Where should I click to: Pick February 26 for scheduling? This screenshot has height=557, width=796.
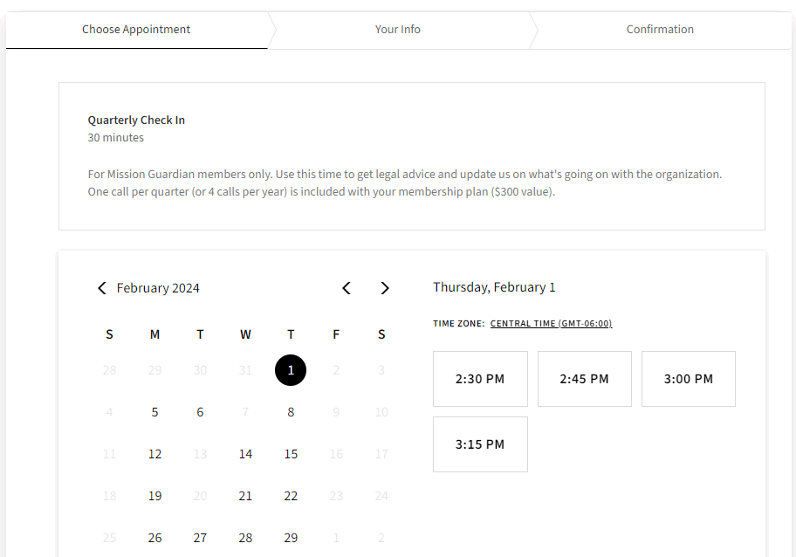click(154, 537)
